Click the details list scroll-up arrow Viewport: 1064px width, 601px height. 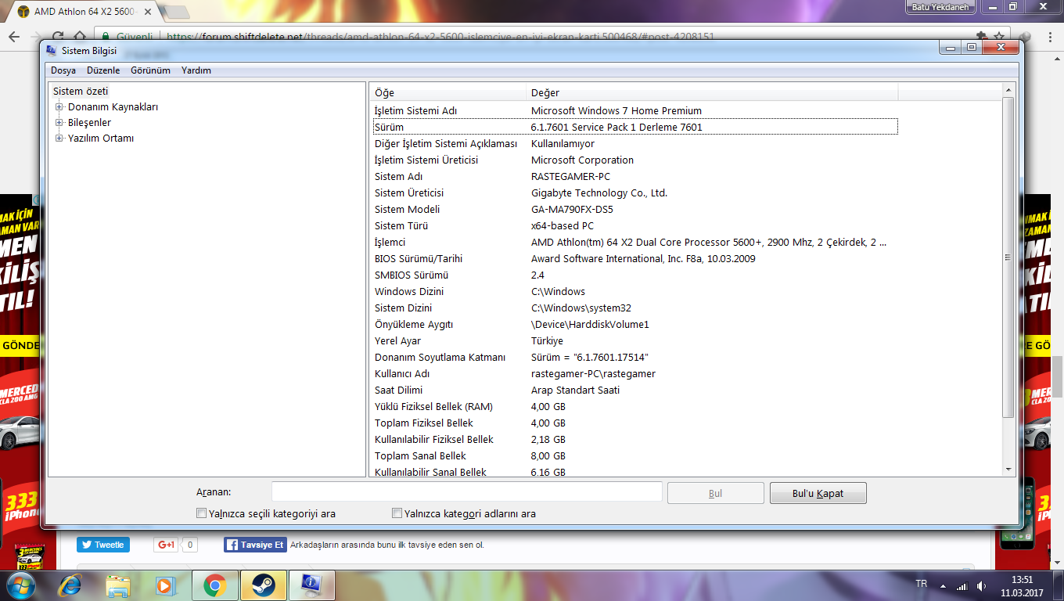pos(1008,91)
